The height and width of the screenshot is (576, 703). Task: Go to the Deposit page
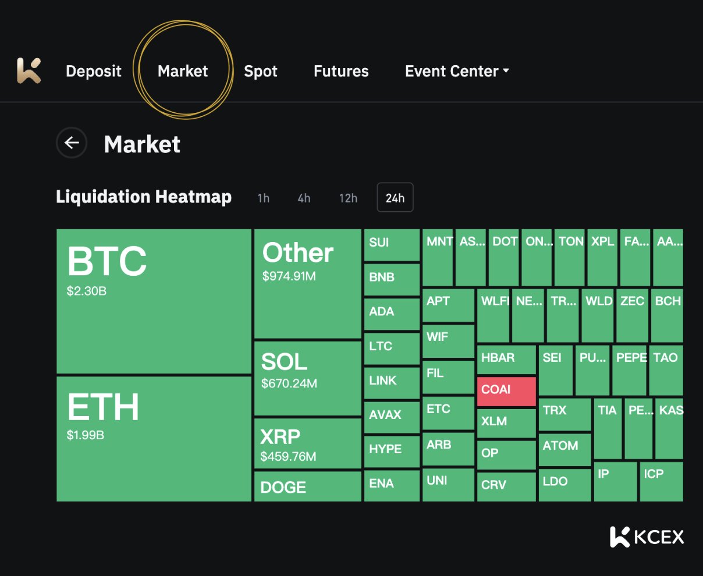[x=94, y=71]
